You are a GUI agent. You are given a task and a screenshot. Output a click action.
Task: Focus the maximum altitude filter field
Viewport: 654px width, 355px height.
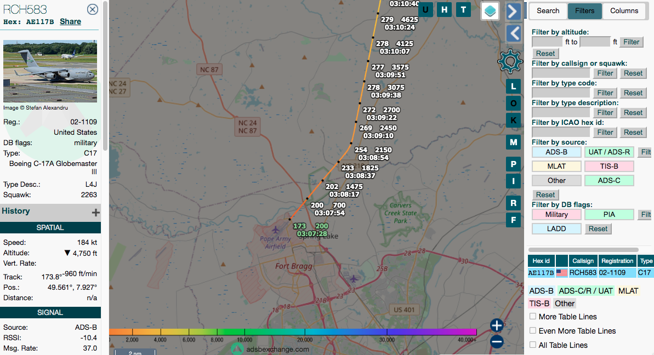tap(595, 42)
